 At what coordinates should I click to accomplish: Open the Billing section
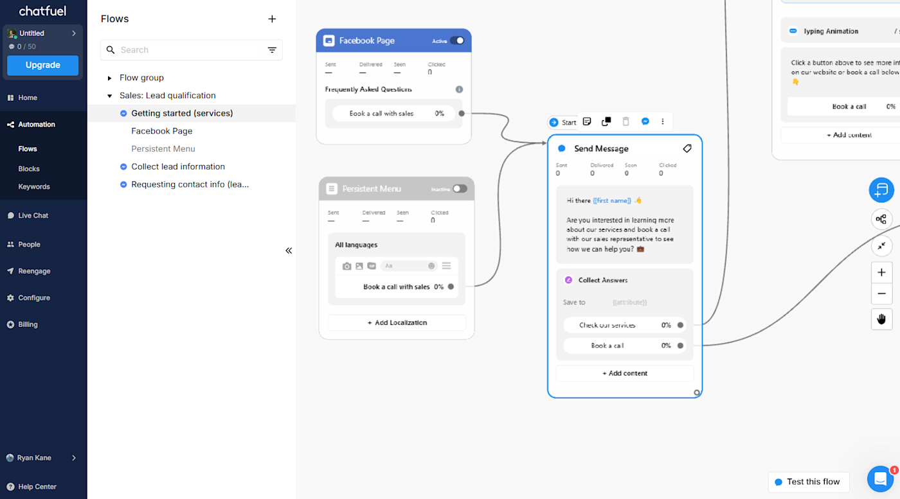pos(28,325)
